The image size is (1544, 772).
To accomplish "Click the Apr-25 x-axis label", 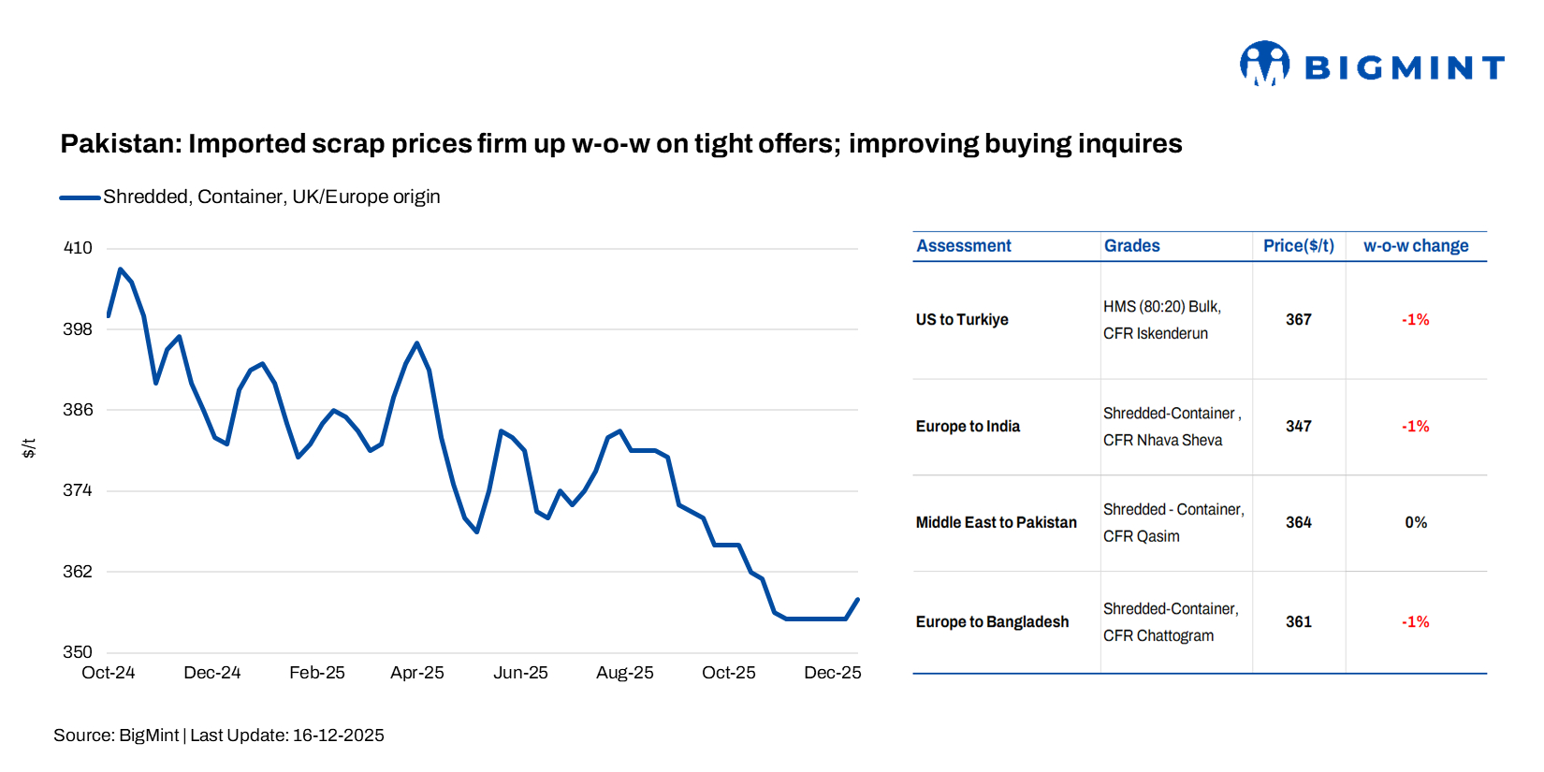I will pos(416,673).
